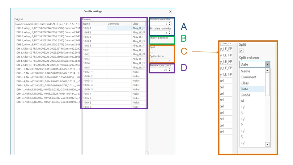Click empty Comment cell in 10HS 1 row

tap(119, 28)
